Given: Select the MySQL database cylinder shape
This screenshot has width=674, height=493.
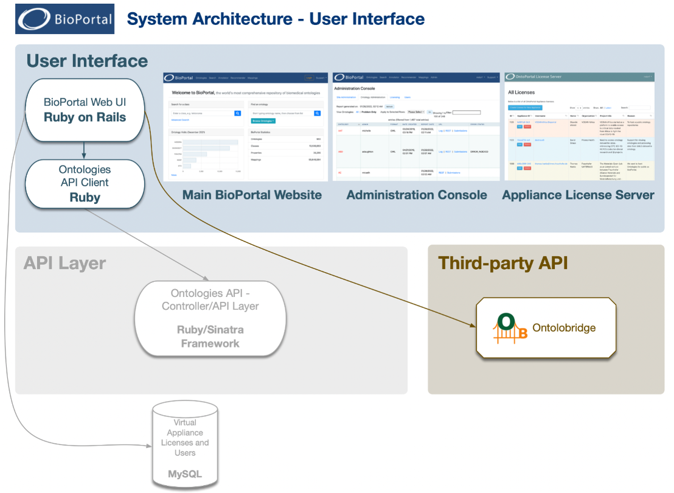Looking at the screenshot, I should tap(185, 447).
